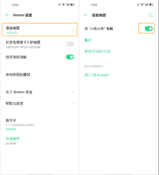Tap the Wi-Fi icon in left status bar

pyautogui.click(x=64, y=5)
